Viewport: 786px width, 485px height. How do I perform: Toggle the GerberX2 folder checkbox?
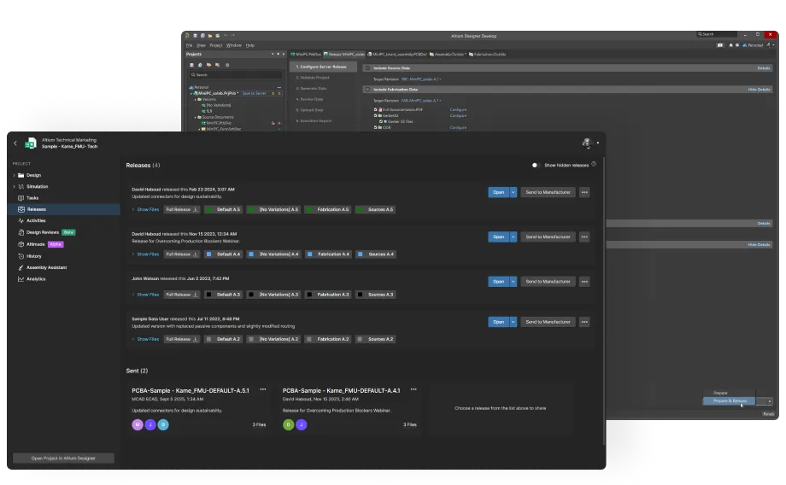point(375,115)
